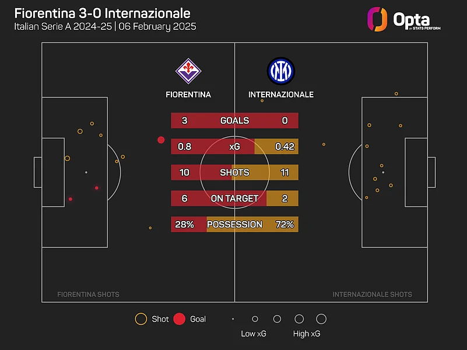
Task: Click the FIORENTINA team name label
Action: 188,94
